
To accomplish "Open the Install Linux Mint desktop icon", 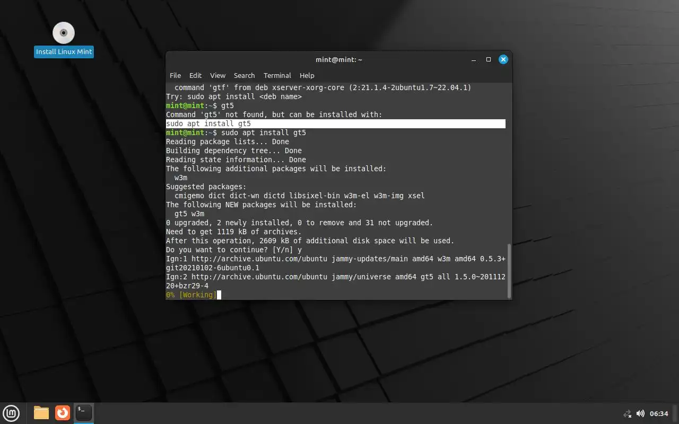I will (x=64, y=39).
